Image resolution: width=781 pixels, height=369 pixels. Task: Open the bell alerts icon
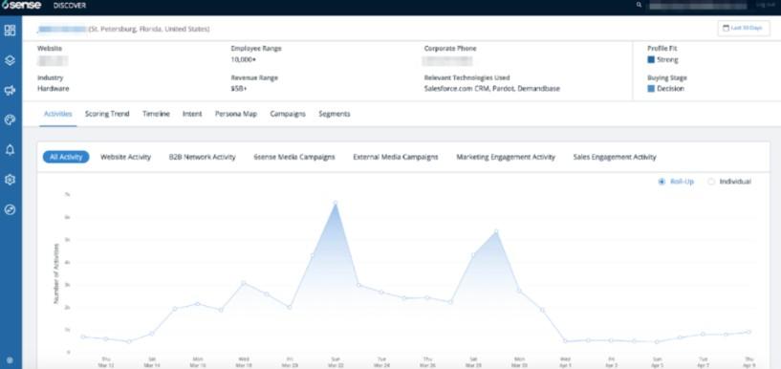[x=10, y=150]
